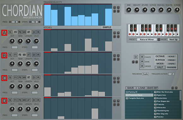Click the D default button in row A
183x120 pixels.
pyautogui.click(x=34, y=32)
